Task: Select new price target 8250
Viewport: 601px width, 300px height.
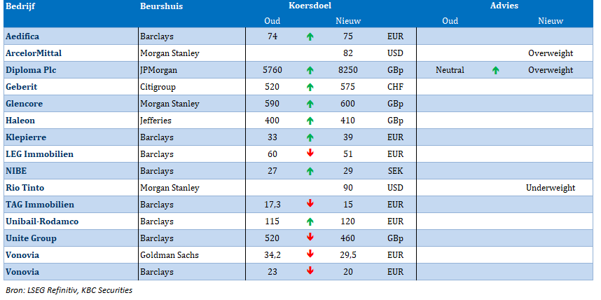Action: point(348,70)
